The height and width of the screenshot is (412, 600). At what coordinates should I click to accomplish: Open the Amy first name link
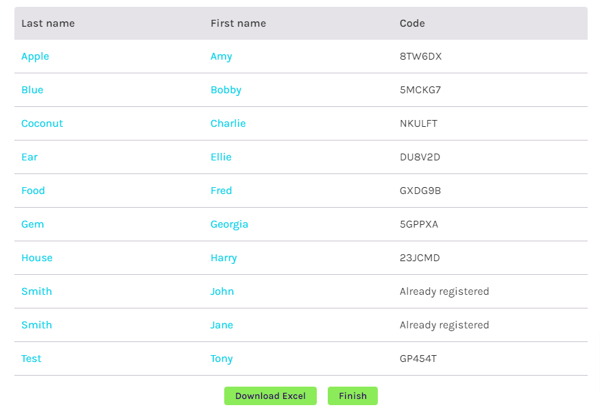pyautogui.click(x=221, y=56)
